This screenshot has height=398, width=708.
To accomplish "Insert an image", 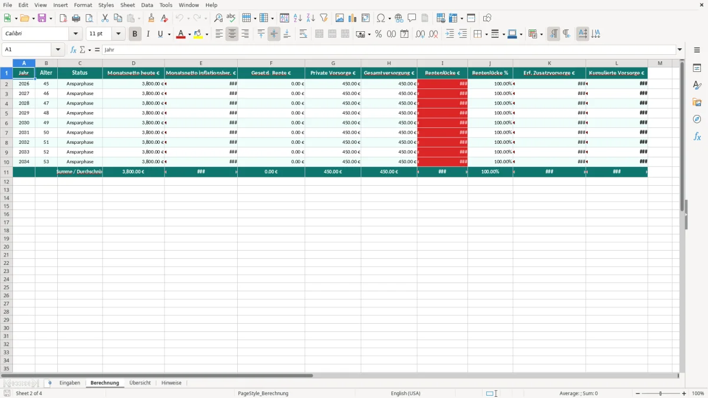I will (x=340, y=18).
